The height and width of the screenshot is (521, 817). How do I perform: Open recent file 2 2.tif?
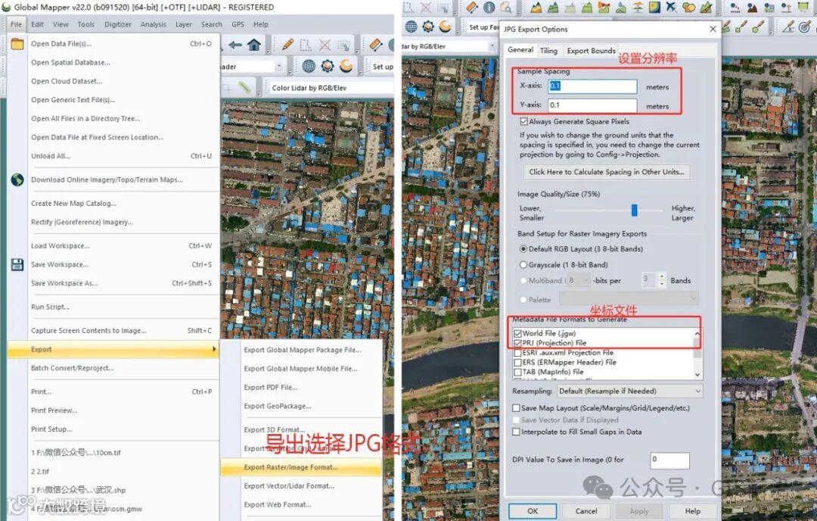(x=40, y=472)
